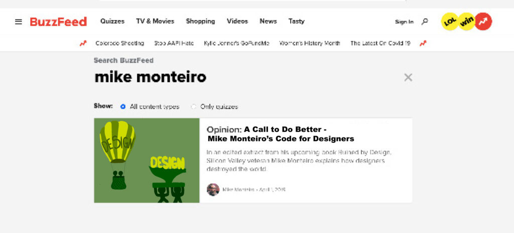514x233 pixels.
Task: Click the article excerpt text
Action: click(x=299, y=160)
